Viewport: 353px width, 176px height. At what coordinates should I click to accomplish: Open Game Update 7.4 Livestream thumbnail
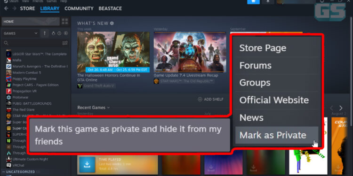(190, 52)
